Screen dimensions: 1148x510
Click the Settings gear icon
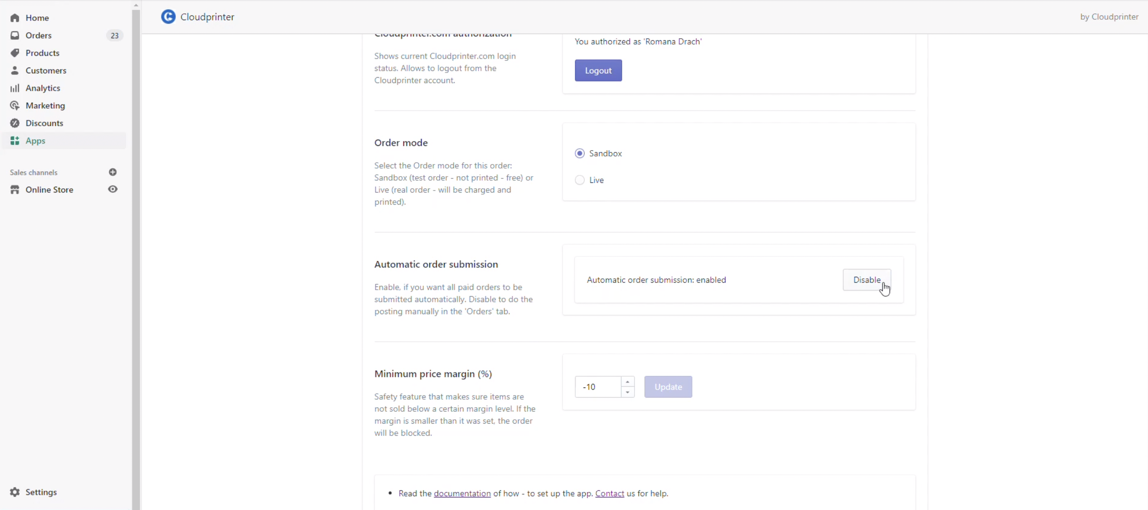point(15,492)
